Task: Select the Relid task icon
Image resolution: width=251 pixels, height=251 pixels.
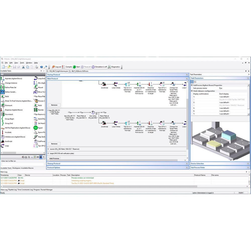Action: coord(35,105)
